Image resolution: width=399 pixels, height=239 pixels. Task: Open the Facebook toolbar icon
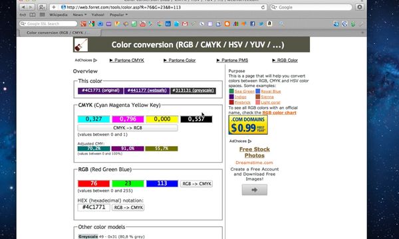point(252,24)
